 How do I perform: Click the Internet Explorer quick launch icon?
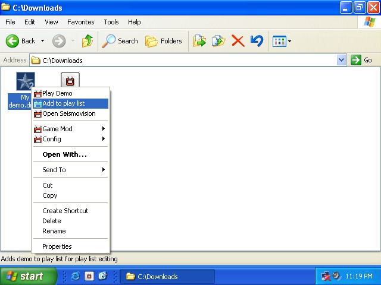76,276
